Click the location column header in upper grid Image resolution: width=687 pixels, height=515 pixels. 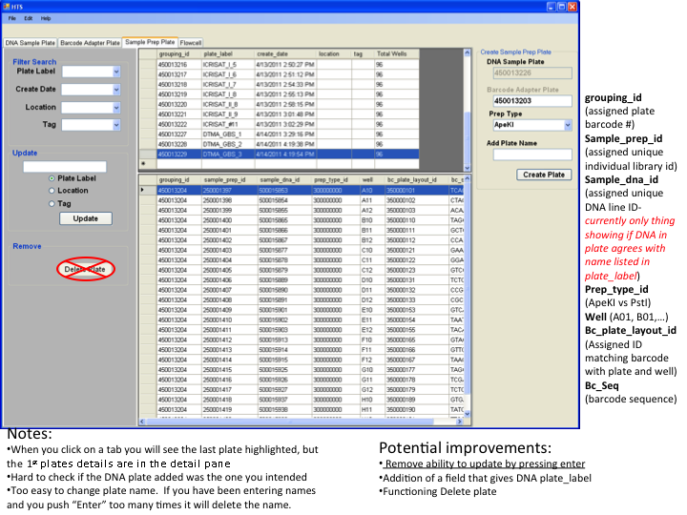pyautogui.click(x=334, y=53)
